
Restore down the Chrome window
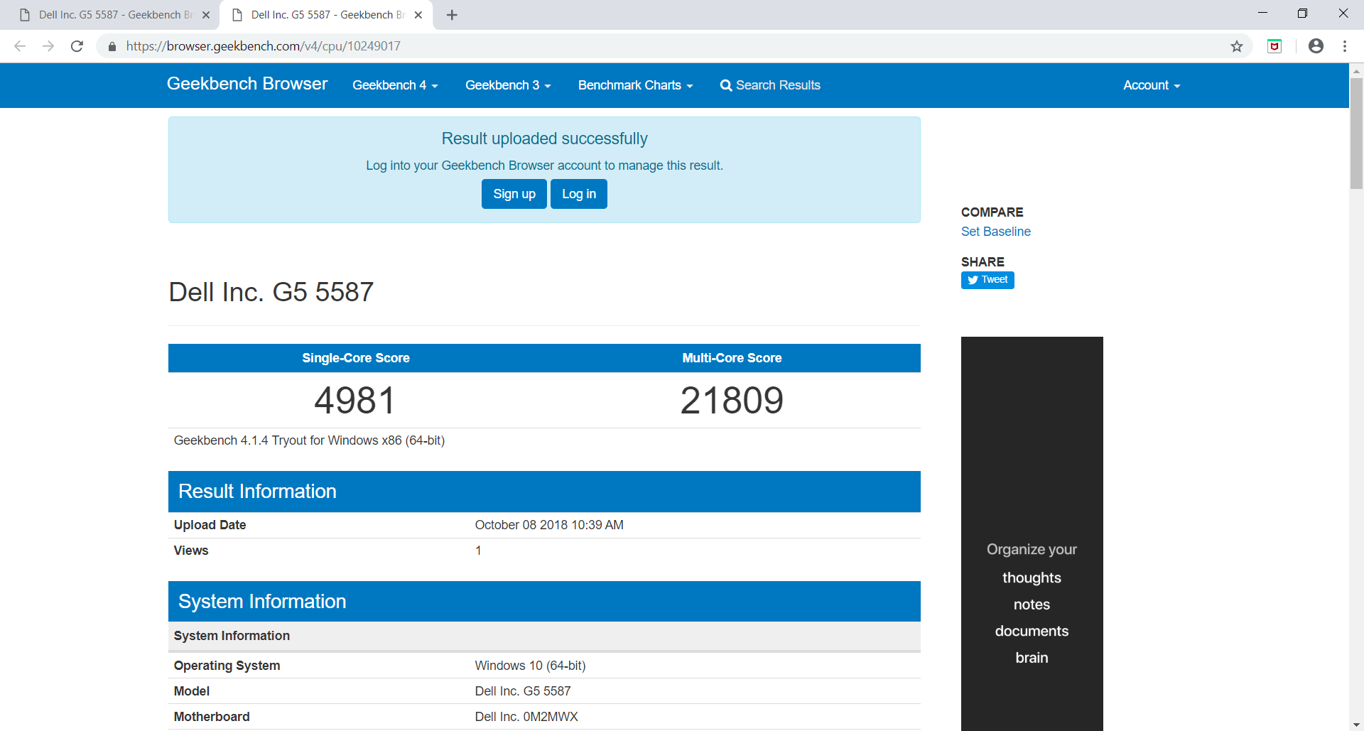(1302, 13)
